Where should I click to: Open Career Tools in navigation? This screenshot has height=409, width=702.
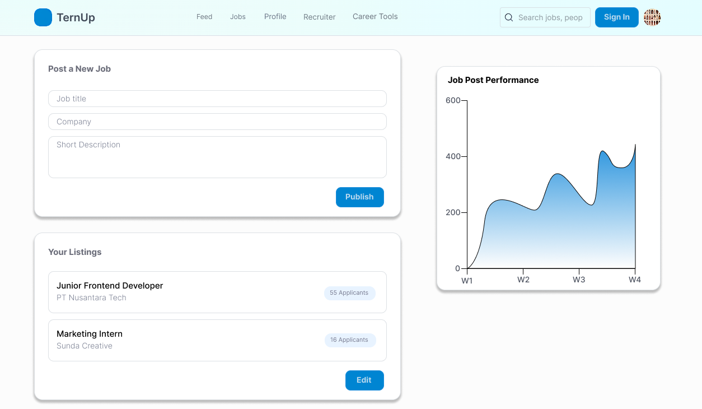[375, 17]
